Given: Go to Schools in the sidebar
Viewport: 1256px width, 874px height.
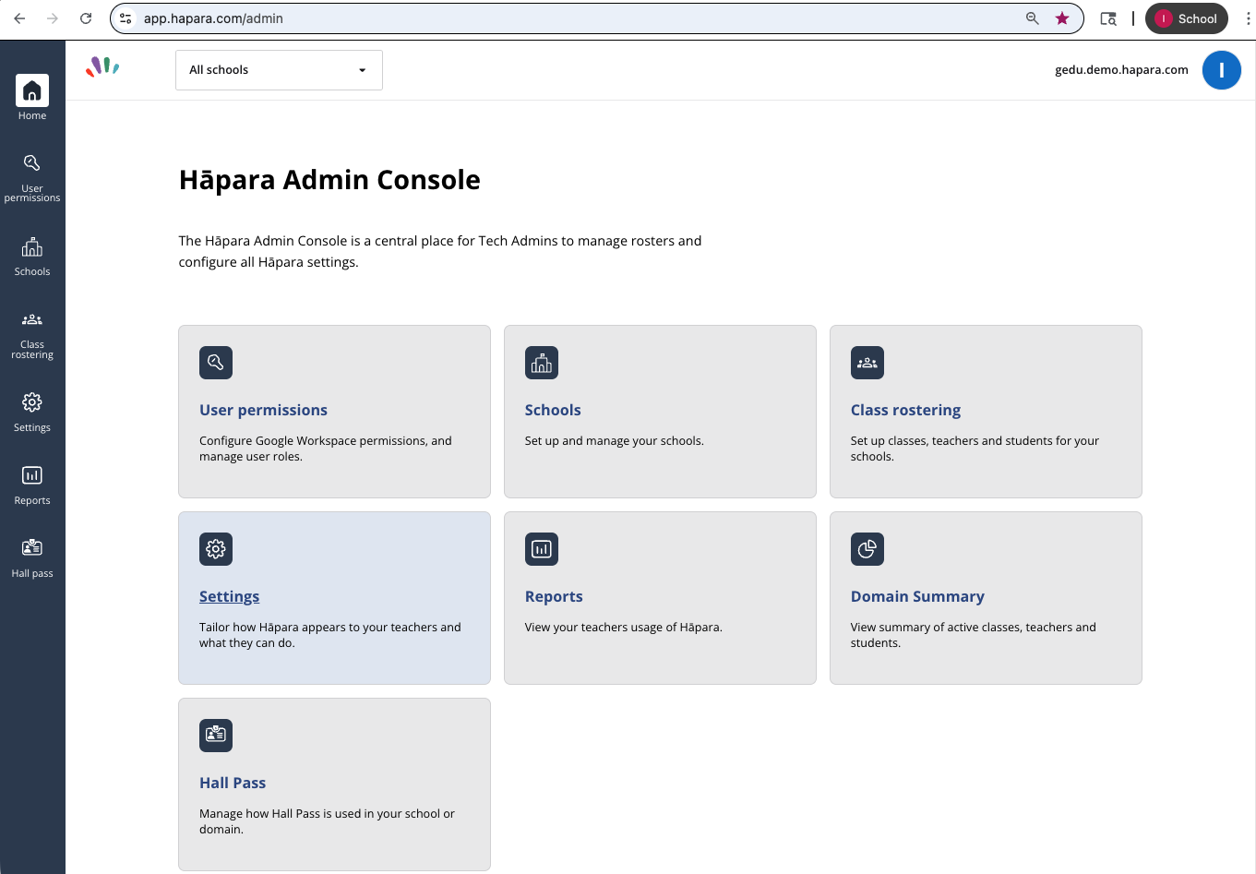Looking at the screenshot, I should (32, 257).
